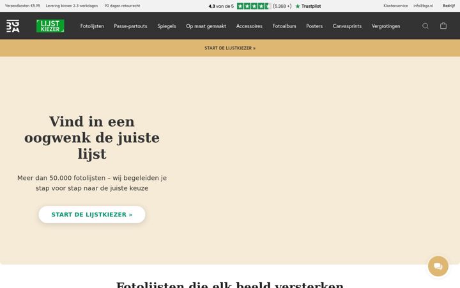Click the Trustpilot logo
This screenshot has width=460, height=288.
point(308,6)
